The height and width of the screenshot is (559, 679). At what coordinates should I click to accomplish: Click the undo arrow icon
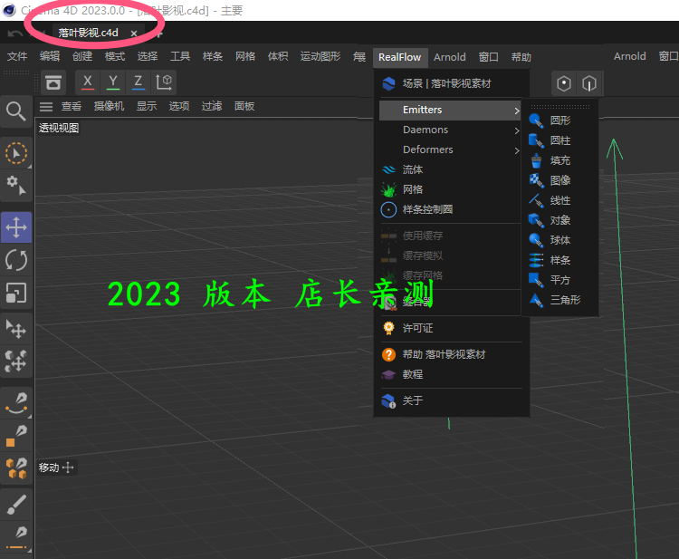tap(16, 34)
